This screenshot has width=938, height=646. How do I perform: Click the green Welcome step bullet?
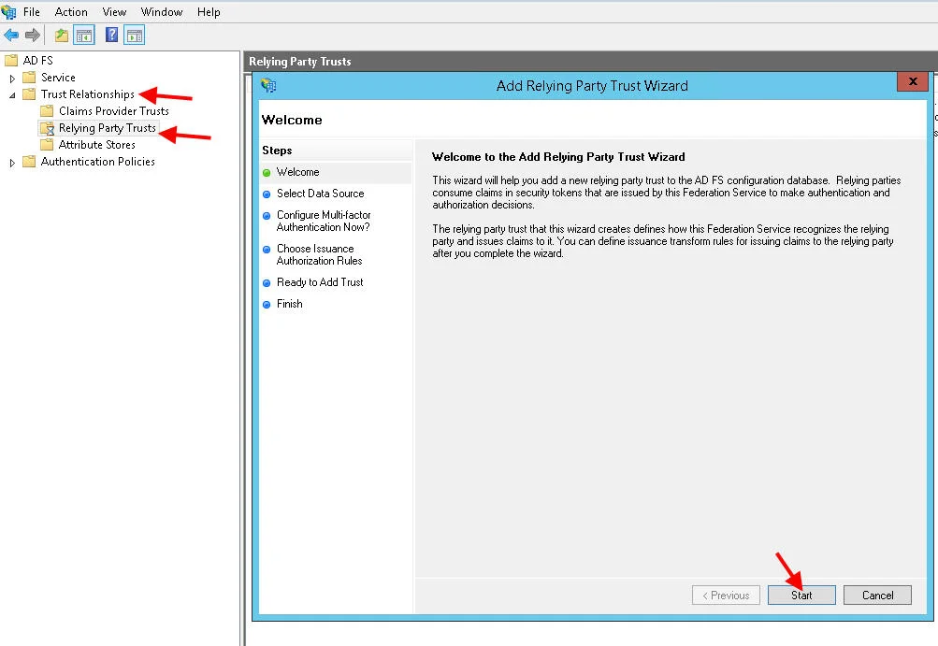(x=267, y=173)
